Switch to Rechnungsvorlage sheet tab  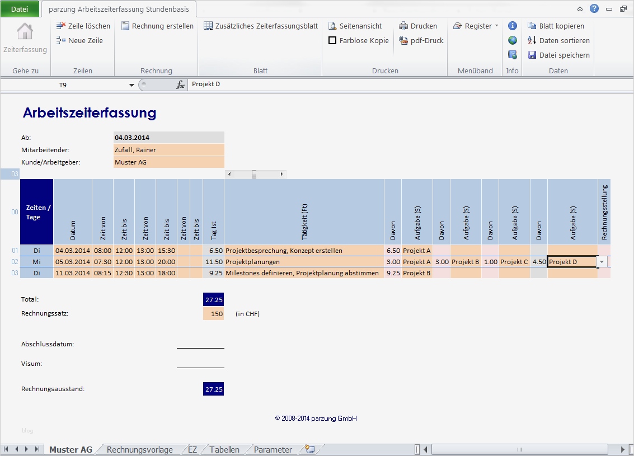point(139,449)
